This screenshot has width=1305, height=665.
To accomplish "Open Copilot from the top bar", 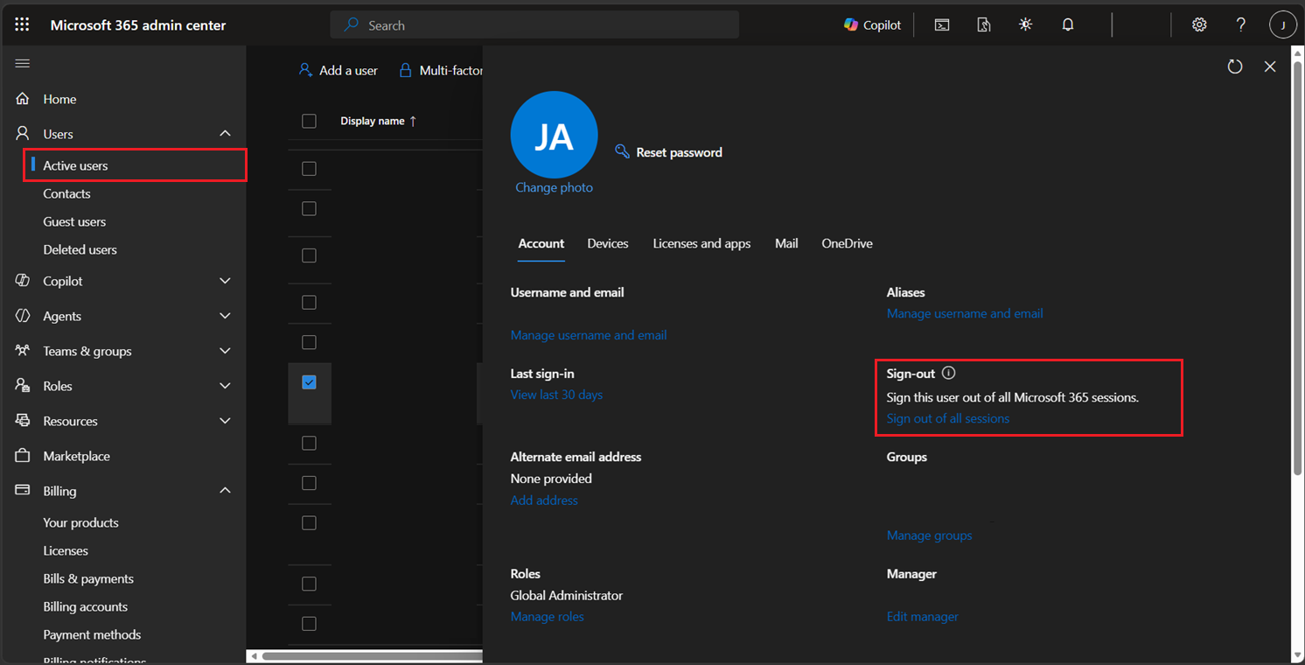I will click(x=872, y=25).
